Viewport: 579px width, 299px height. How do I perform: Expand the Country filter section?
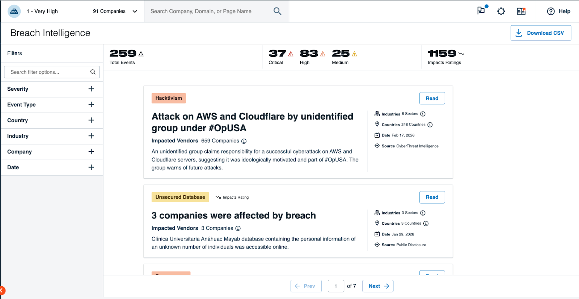(x=91, y=120)
